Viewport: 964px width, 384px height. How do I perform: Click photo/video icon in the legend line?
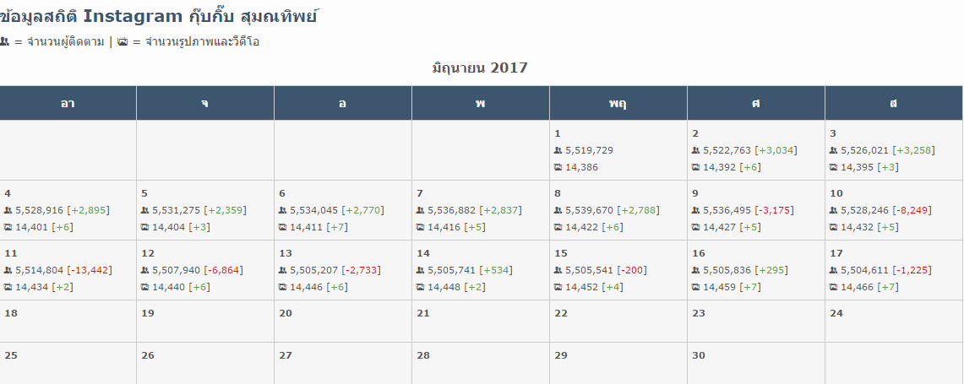(x=123, y=42)
